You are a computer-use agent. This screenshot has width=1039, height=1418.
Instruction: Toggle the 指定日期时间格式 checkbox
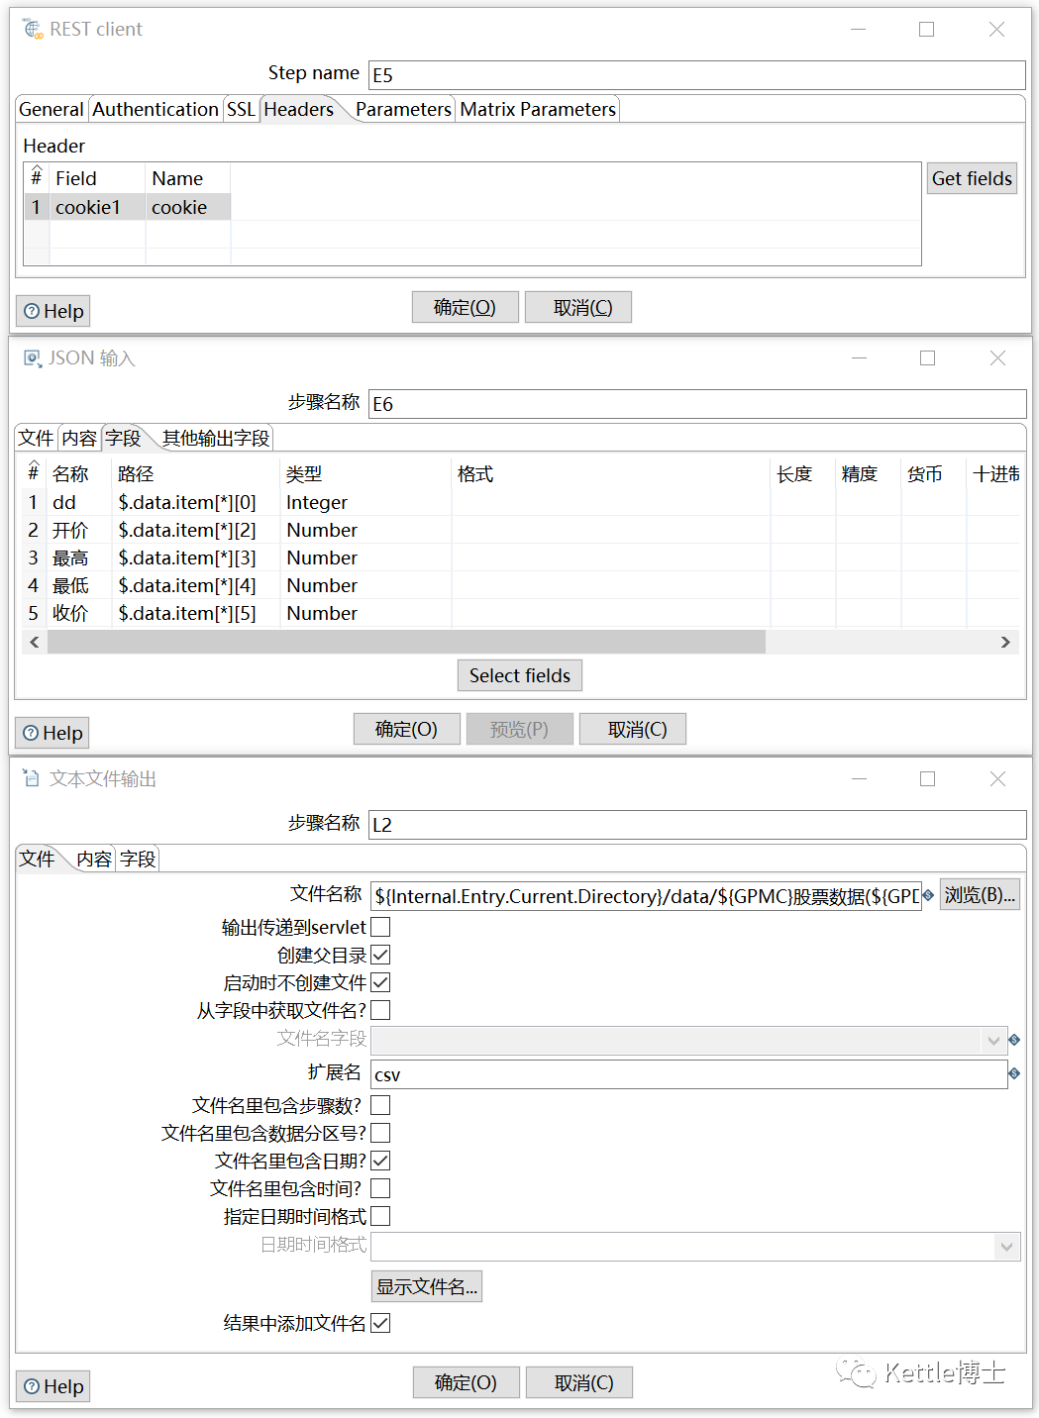coord(380,1216)
